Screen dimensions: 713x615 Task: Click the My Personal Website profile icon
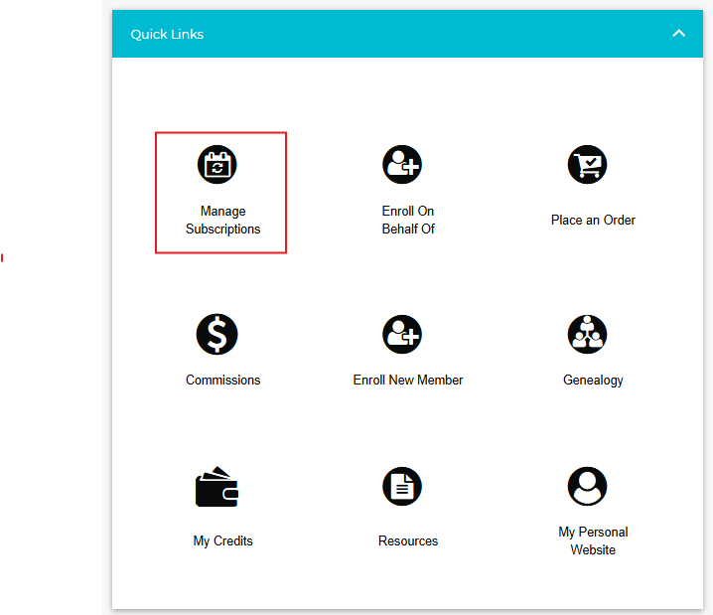tap(587, 486)
